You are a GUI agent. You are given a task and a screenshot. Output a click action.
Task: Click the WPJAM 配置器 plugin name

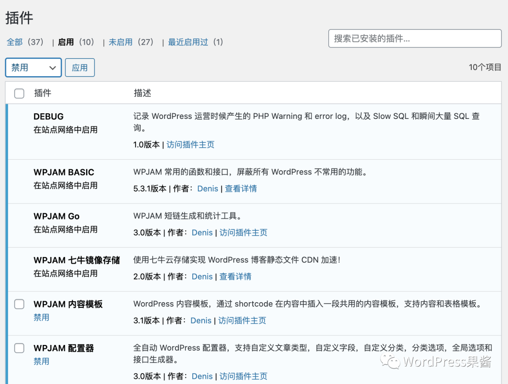tap(64, 348)
